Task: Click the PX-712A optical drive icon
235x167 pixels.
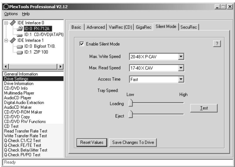Action: pos(20,29)
